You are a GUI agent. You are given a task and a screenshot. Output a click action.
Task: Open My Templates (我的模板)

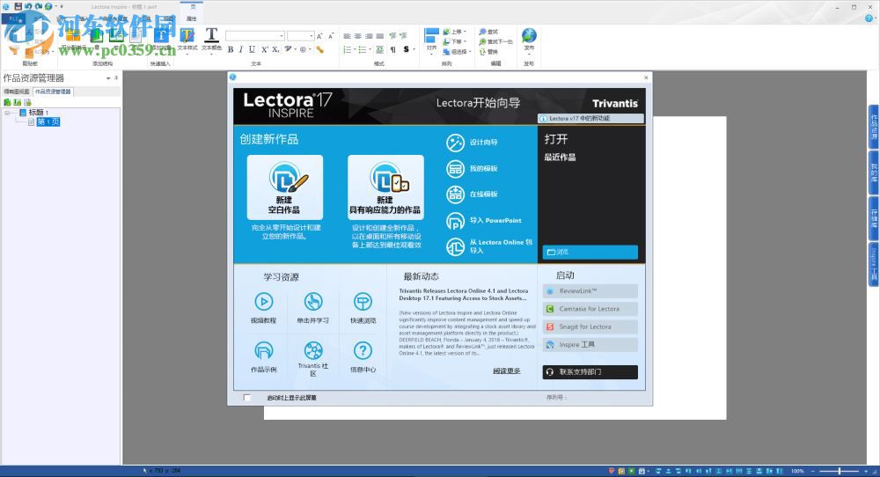[x=472, y=168]
